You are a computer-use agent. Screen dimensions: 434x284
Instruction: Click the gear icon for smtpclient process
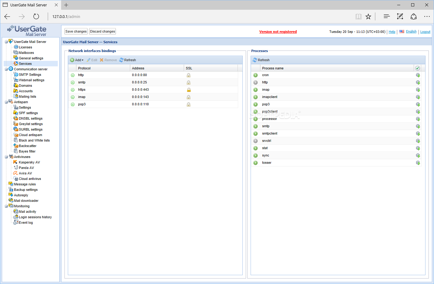[418, 134]
